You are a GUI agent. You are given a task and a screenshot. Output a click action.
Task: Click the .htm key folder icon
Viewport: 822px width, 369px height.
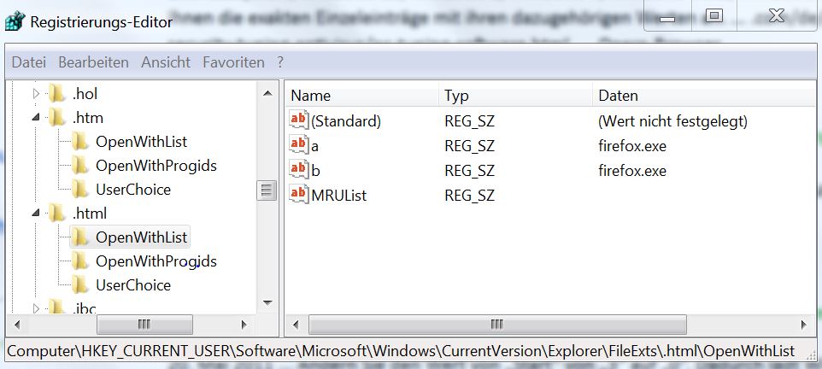click(x=57, y=117)
